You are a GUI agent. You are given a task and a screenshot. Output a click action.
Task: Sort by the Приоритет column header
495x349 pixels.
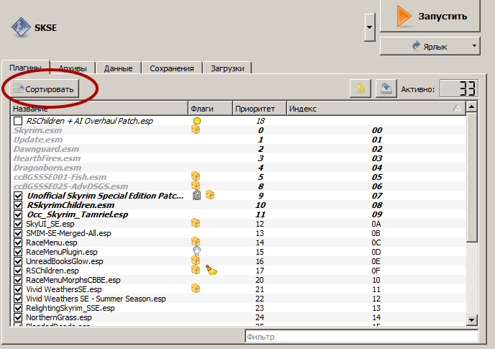click(x=260, y=109)
